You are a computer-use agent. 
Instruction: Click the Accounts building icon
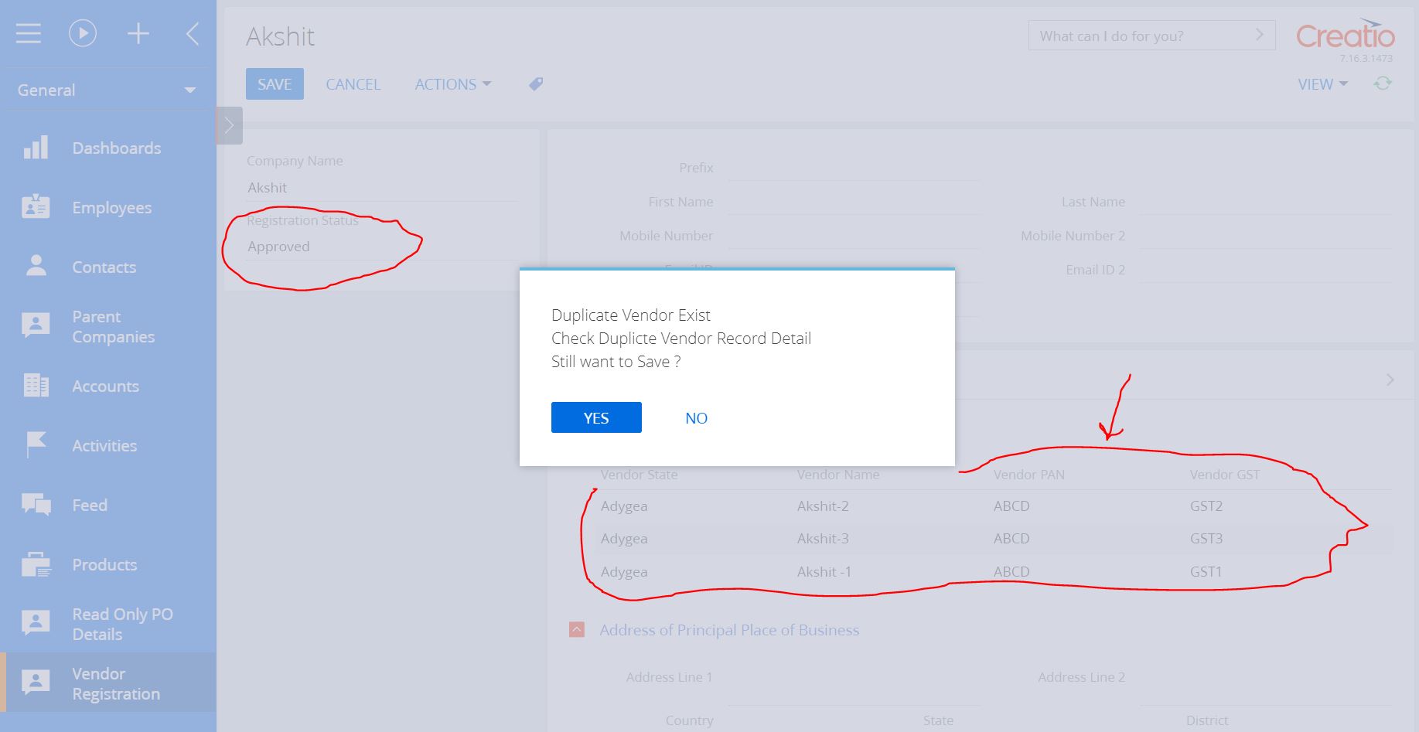click(36, 385)
